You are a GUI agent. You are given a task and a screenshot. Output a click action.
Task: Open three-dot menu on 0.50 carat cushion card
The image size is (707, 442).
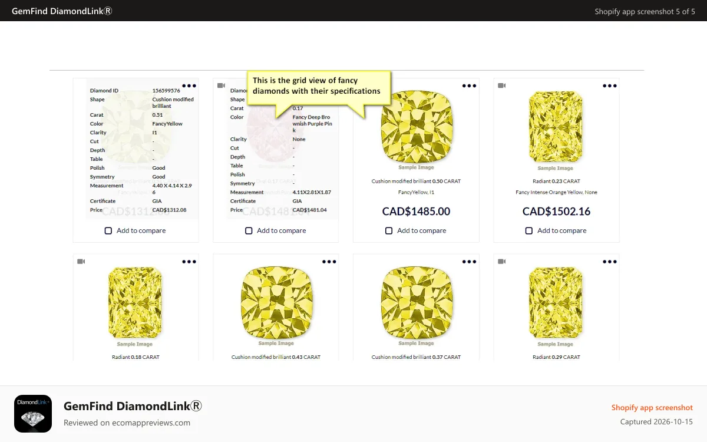[x=469, y=86]
